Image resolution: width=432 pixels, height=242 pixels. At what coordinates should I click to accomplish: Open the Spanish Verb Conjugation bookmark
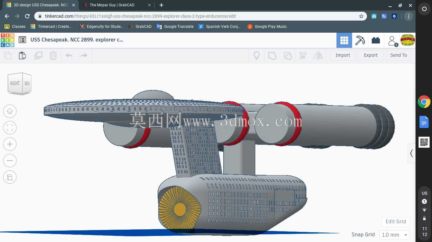[219, 27]
